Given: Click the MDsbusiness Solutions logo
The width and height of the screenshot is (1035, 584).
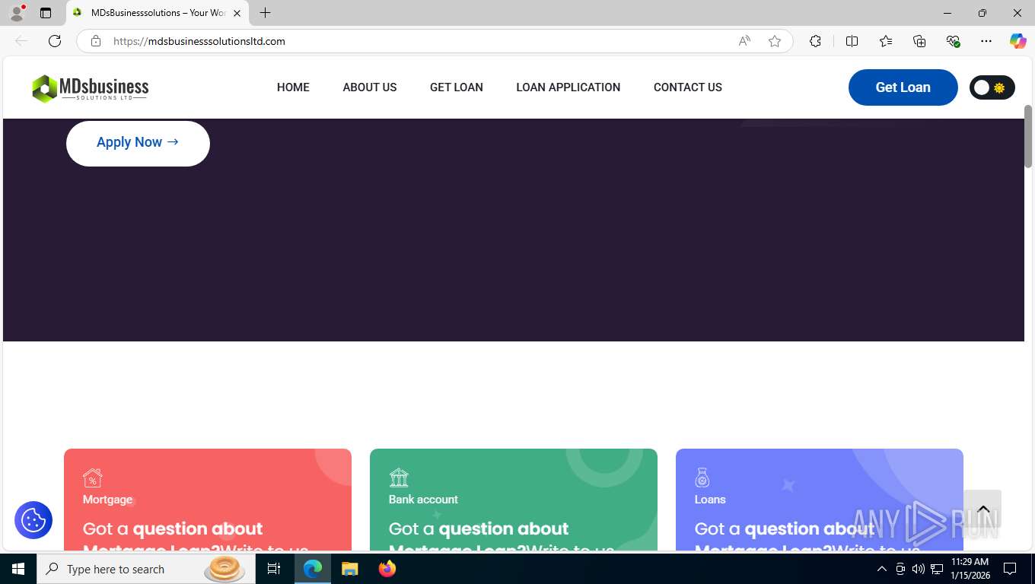Looking at the screenshot, I should point(90,88).
